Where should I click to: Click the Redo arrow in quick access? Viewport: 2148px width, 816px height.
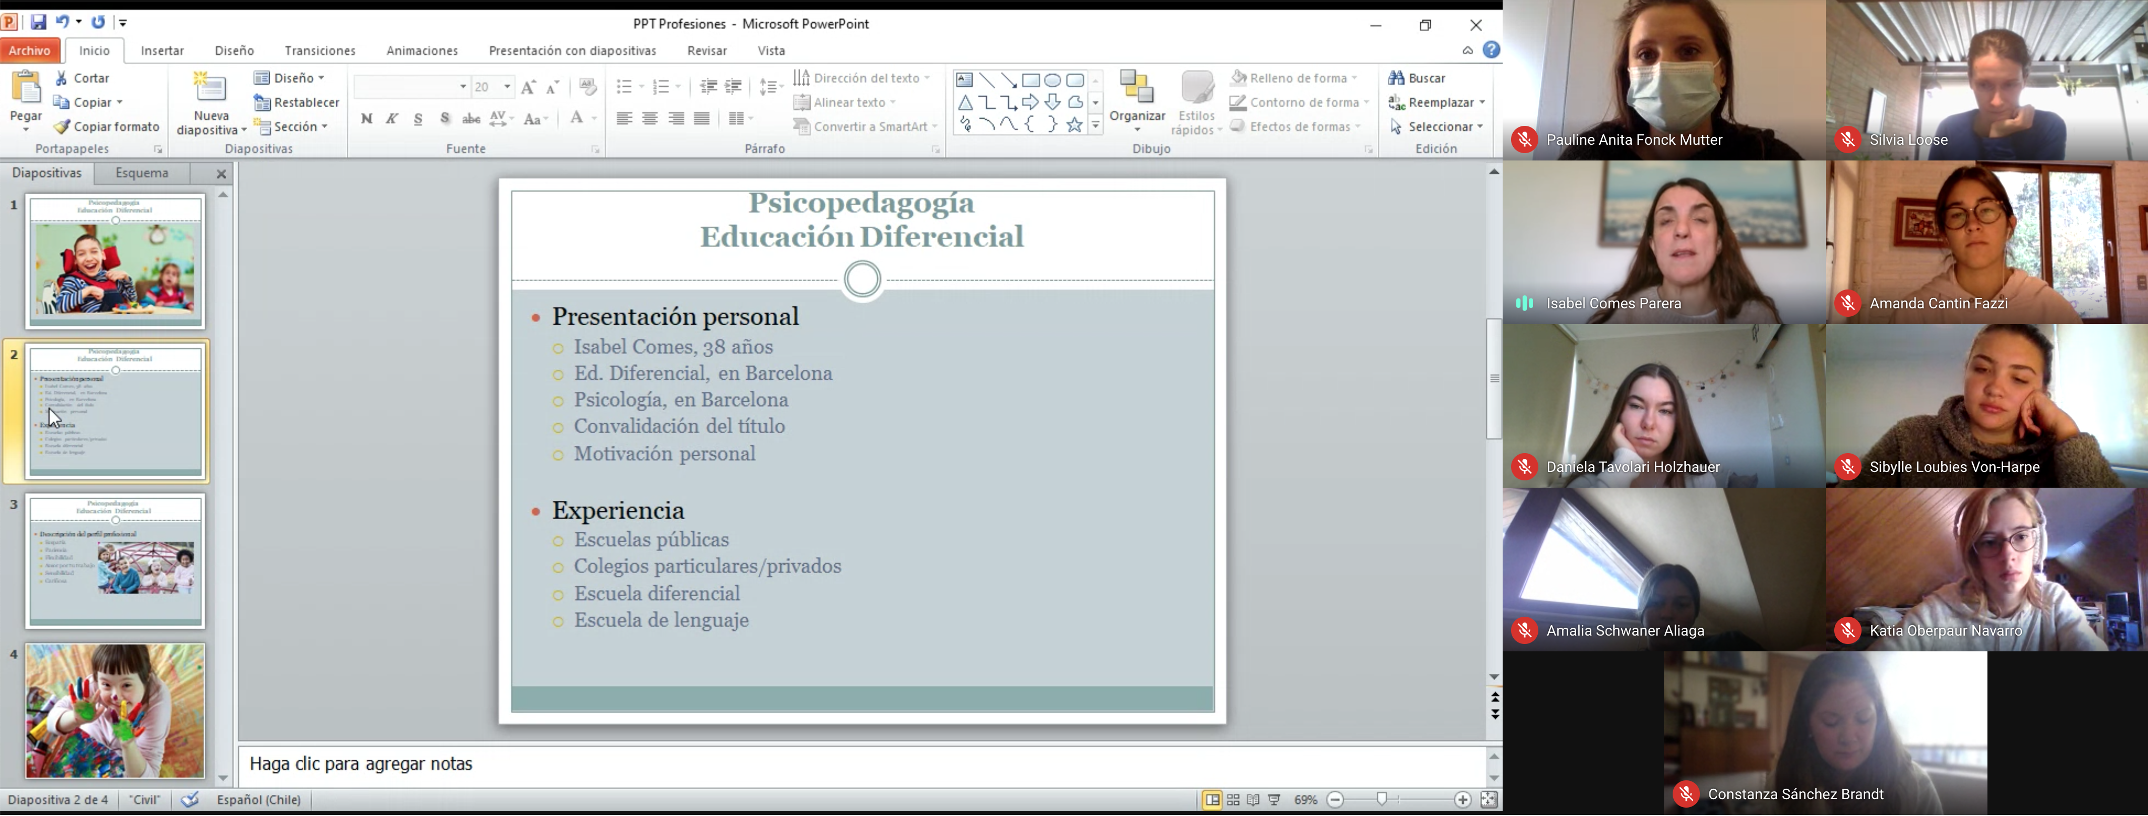pos(99,23)
